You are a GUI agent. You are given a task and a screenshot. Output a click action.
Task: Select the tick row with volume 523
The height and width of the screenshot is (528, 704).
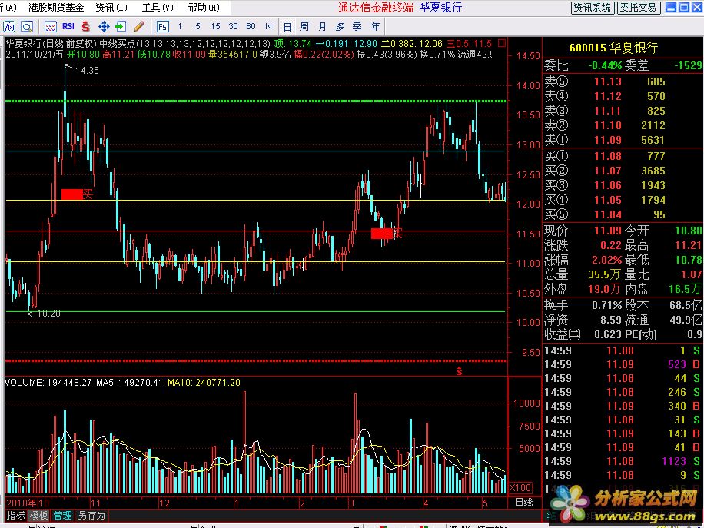[623, 364]
